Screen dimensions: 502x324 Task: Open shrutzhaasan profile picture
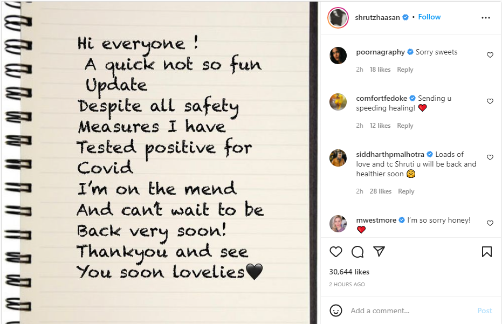click(339, 18)
